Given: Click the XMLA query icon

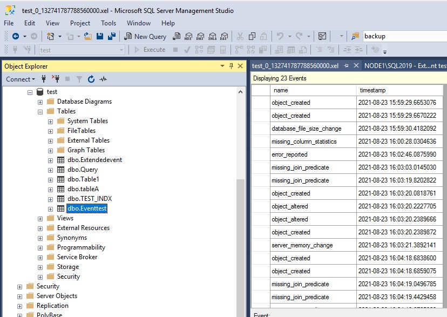Looking at the screenshot, I should click(212, 36).
